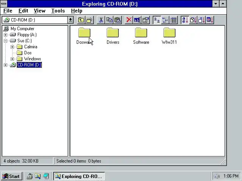Open the Edit menu
The width and height of the screenshot is (242, 181).
(x=23, y=11)
